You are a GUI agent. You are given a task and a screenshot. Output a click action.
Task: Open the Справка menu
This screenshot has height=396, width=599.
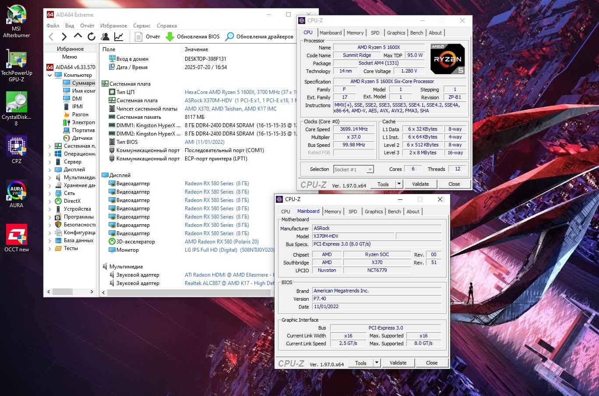pyautogui.click(x=166, y=26)
